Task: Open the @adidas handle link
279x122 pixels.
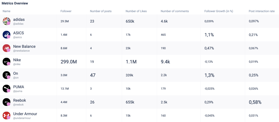Action: [x=18, y=24]
